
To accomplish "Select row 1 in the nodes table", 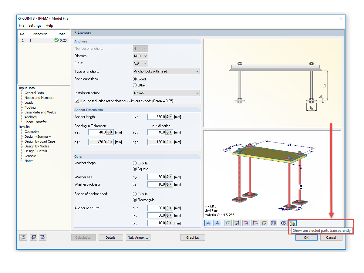I will [43, 40].
